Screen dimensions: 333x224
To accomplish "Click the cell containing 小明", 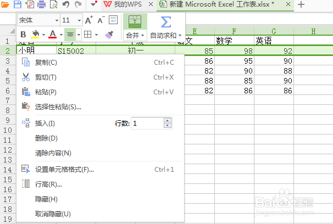I will pos(36,51).
